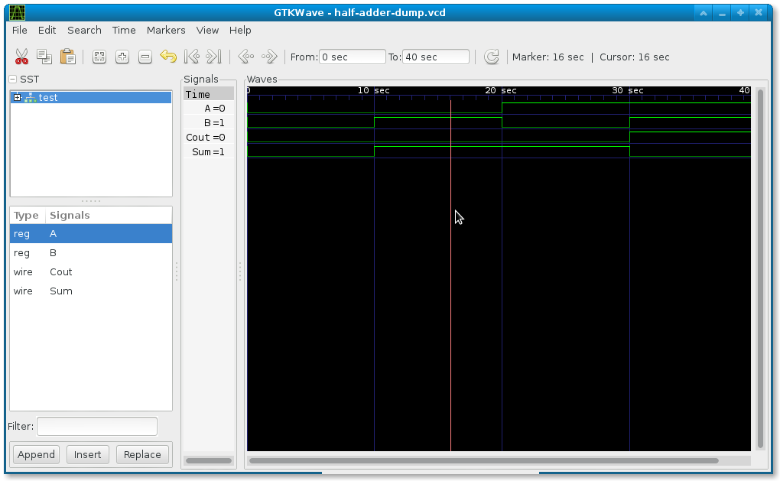Jump to end with the Zoom-to-End icon
The height and width of the screenshot is (481, 780).
coord(214,57)
